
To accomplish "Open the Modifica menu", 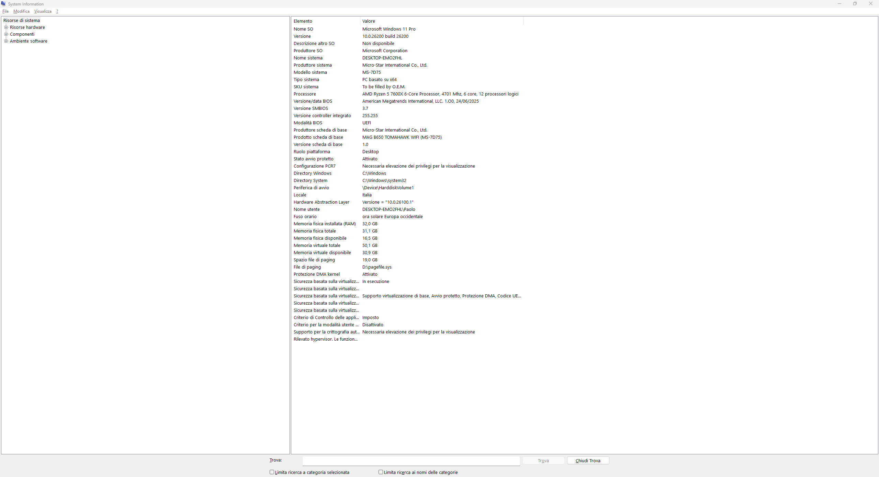I will coord(21,11).
